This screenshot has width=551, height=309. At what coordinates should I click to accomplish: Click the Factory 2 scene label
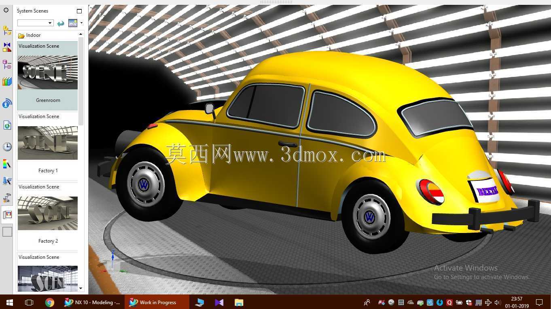pos(48,241)
